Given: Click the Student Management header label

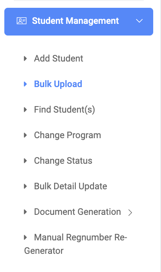Looking at the screenshot, I should (x=75, y=21).
